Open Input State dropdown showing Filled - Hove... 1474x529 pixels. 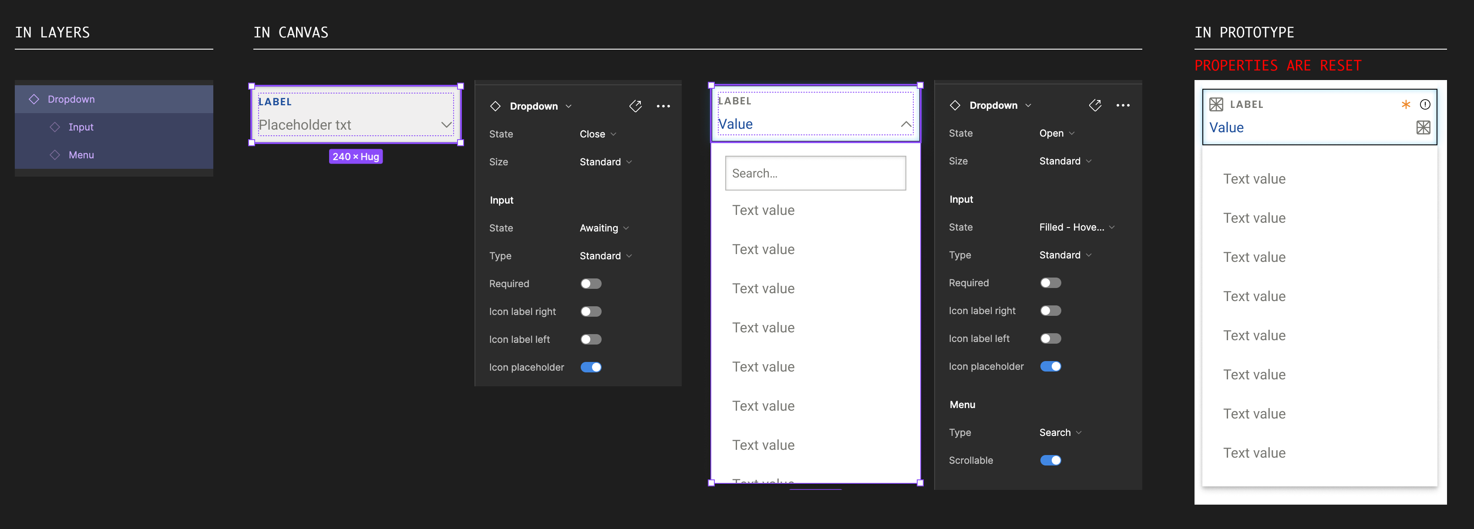1077,227
